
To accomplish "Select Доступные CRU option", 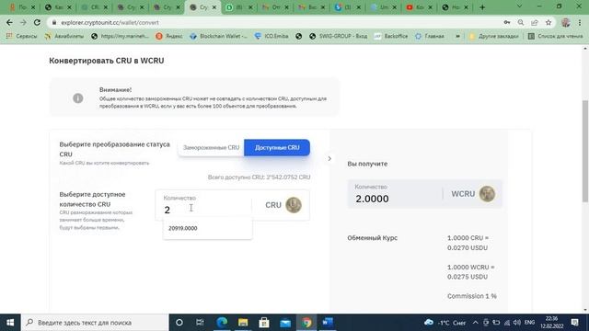I will [277, 147].
